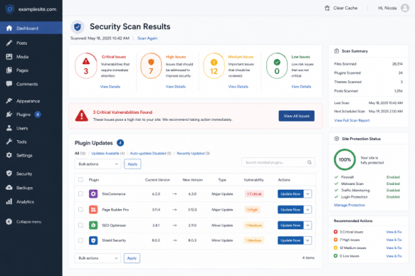Click the search magnifier in plugin search
Viewport: 415px width, 276px height.
click(309, 162)
